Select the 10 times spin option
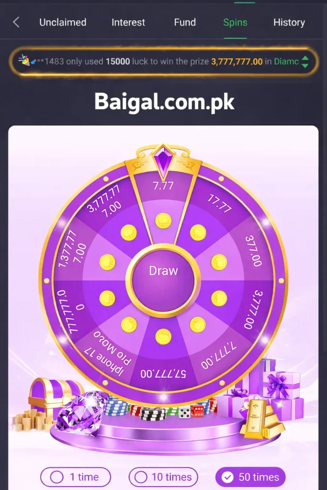Viewport: 327px width, 490px height. click(x=163, y=477)
